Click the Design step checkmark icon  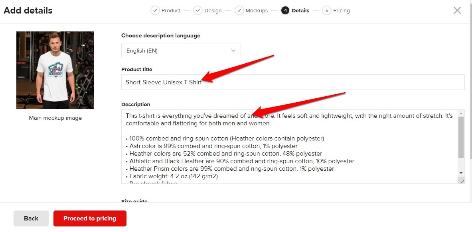pos(198,11)
